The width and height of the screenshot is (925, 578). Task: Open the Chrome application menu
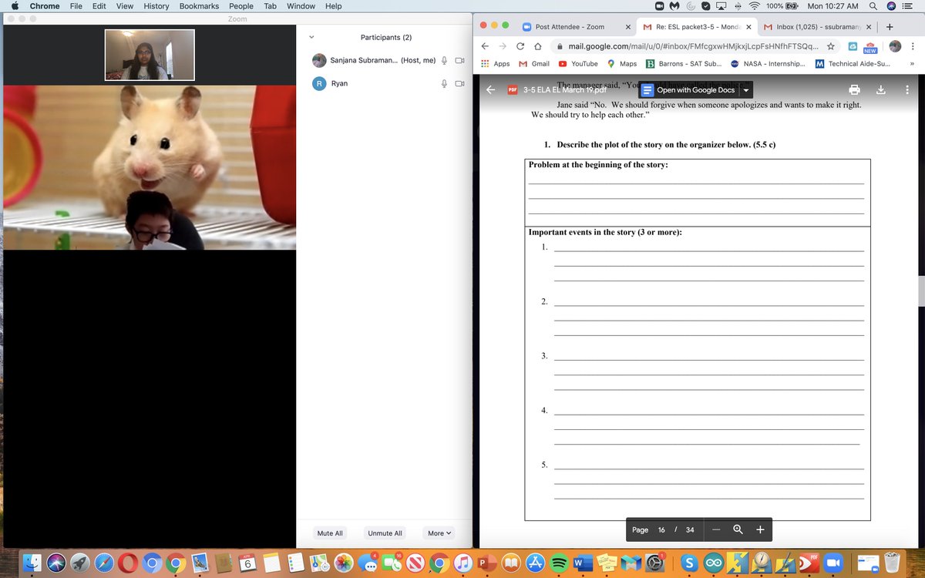click(45, 6)
